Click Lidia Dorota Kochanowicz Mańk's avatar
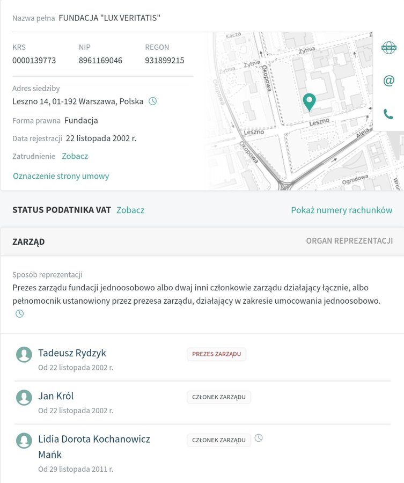Viewport: 404px width, 483px height. (x=24, y=441)
